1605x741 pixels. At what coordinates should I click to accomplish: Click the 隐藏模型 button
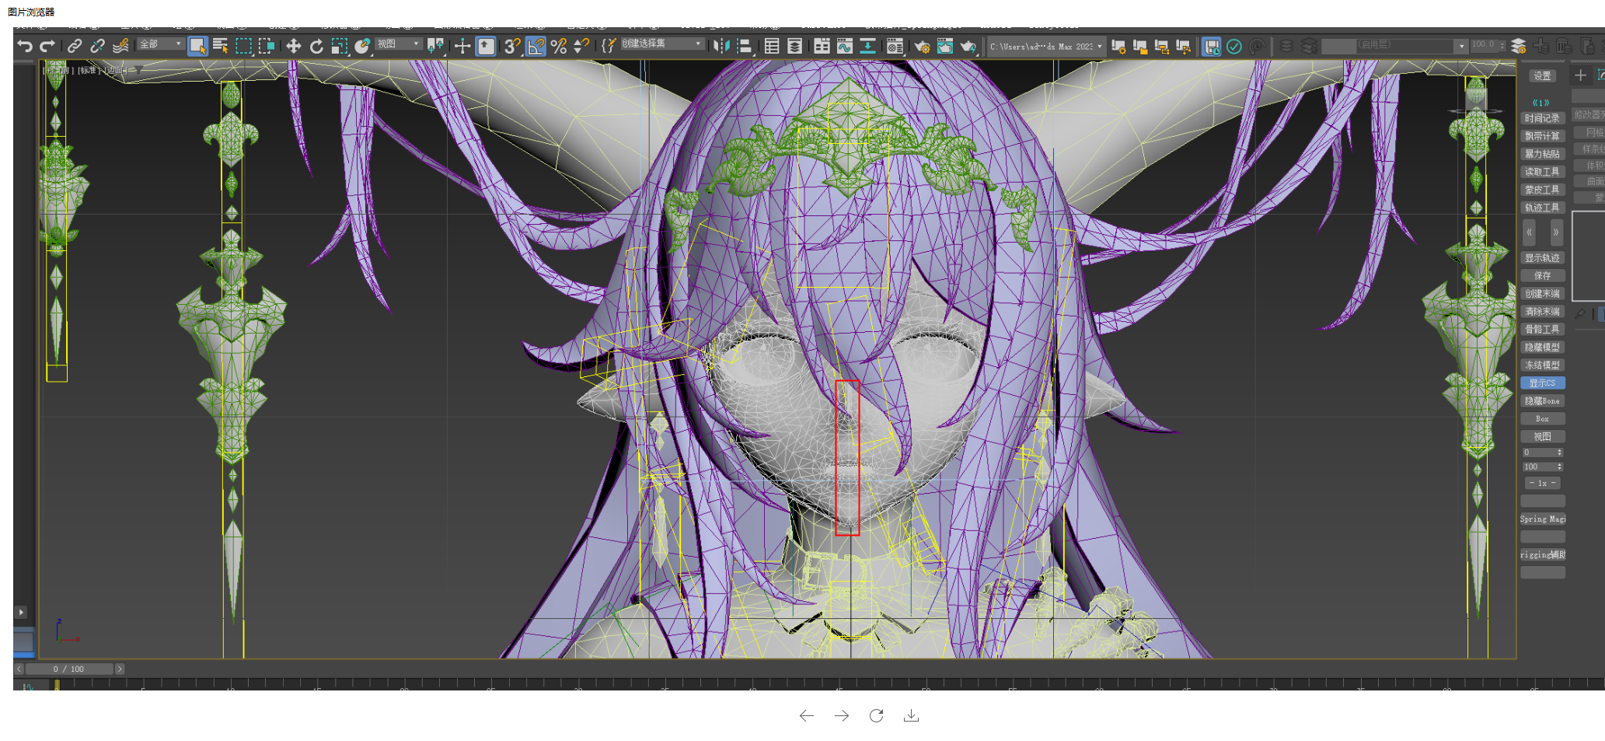click(1542, 347)
